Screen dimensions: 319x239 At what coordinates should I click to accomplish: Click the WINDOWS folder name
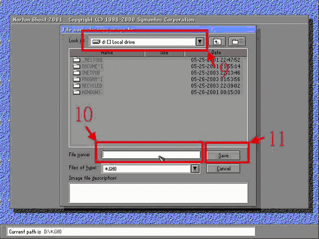click(x=91, y=92)
